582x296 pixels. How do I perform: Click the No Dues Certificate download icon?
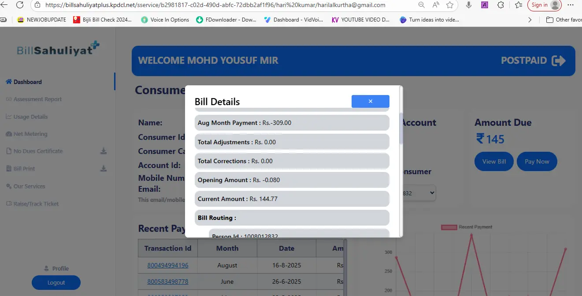tap(104, 151)
